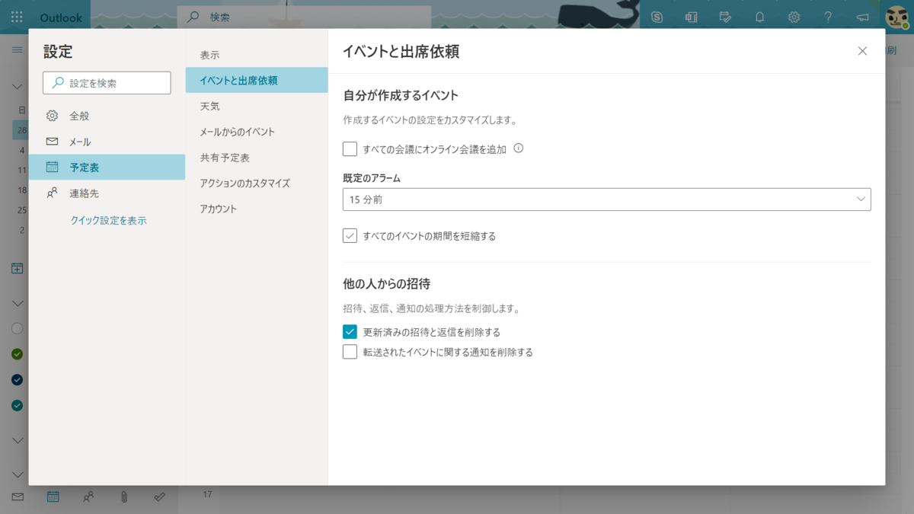Open アカウント settings

pyautogui.click(x=257, y=209)
